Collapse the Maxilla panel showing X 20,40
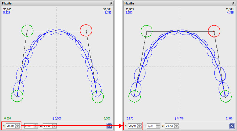 coord(111,3)
